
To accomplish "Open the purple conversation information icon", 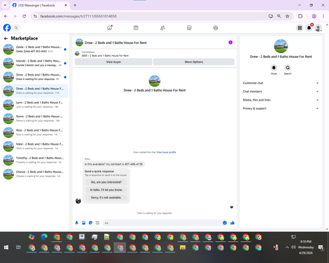I will coord(230,43).
